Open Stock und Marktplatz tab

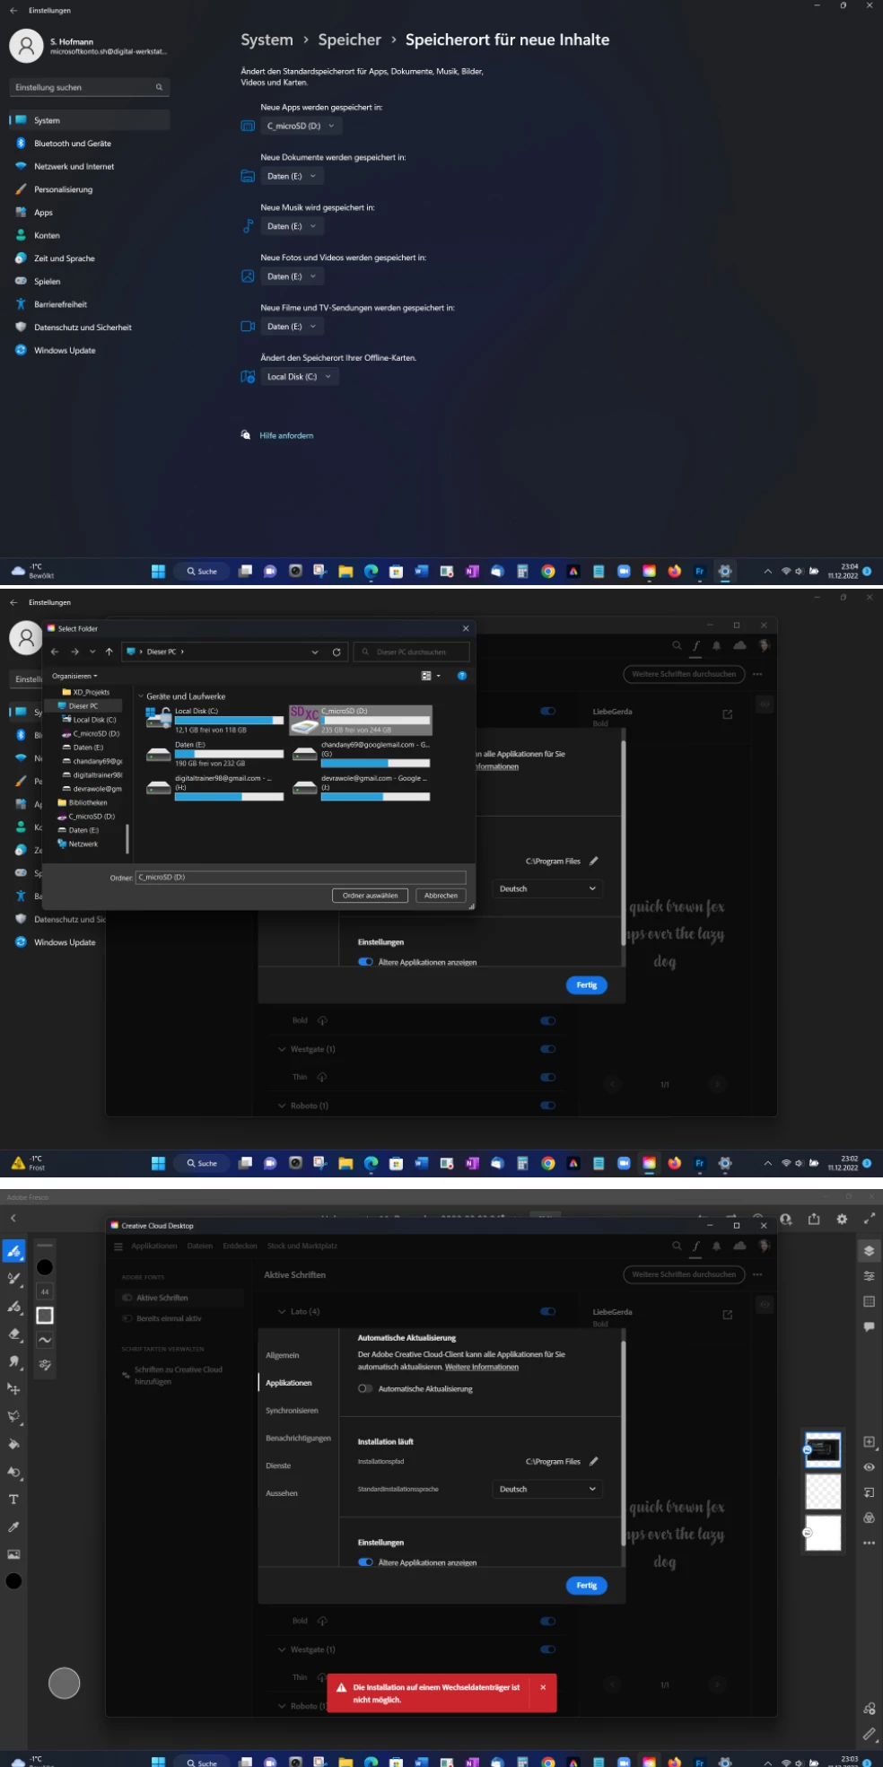click(x=302, y=1246)
